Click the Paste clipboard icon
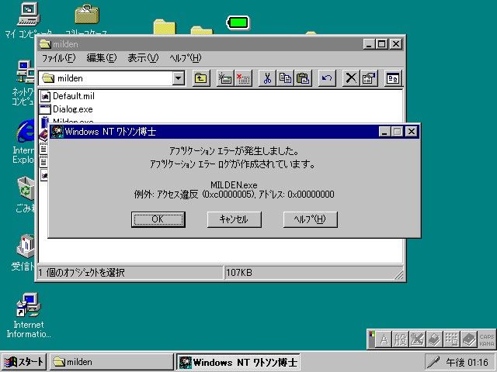This screenshot has width=497, height=372. 303,78
